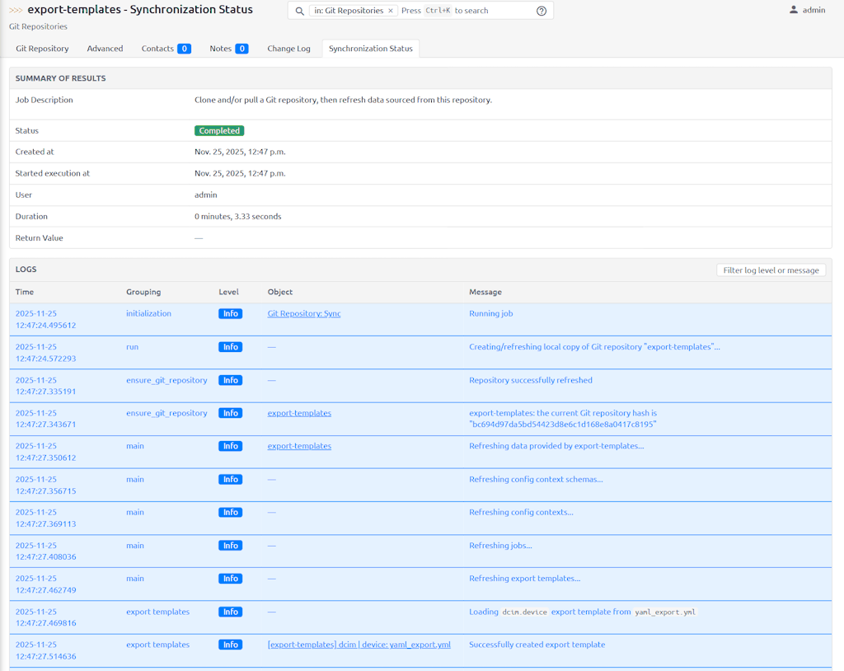The height and width of the screenshot is (671, 844).
Task: Click the Info badge in initialization row
Action: coord(230,314)
